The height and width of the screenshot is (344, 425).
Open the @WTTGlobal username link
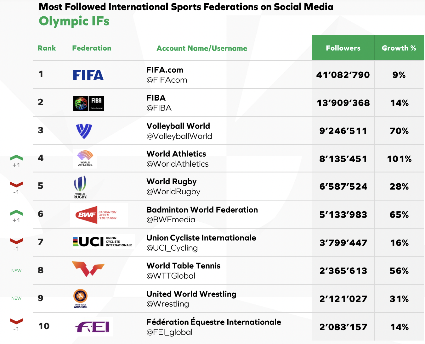click(171, 276)
